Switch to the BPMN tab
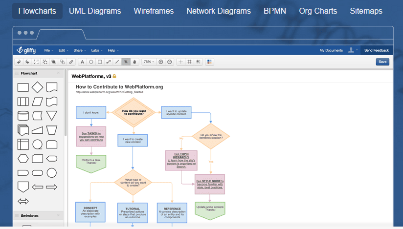The width and height of the screenshot is (403, 229). (275, 11)
